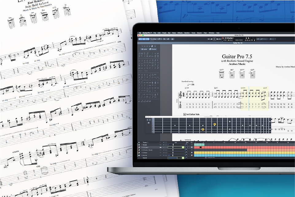Redo action in toolbar
Screen dimensions: 295x197
point(168,39)
